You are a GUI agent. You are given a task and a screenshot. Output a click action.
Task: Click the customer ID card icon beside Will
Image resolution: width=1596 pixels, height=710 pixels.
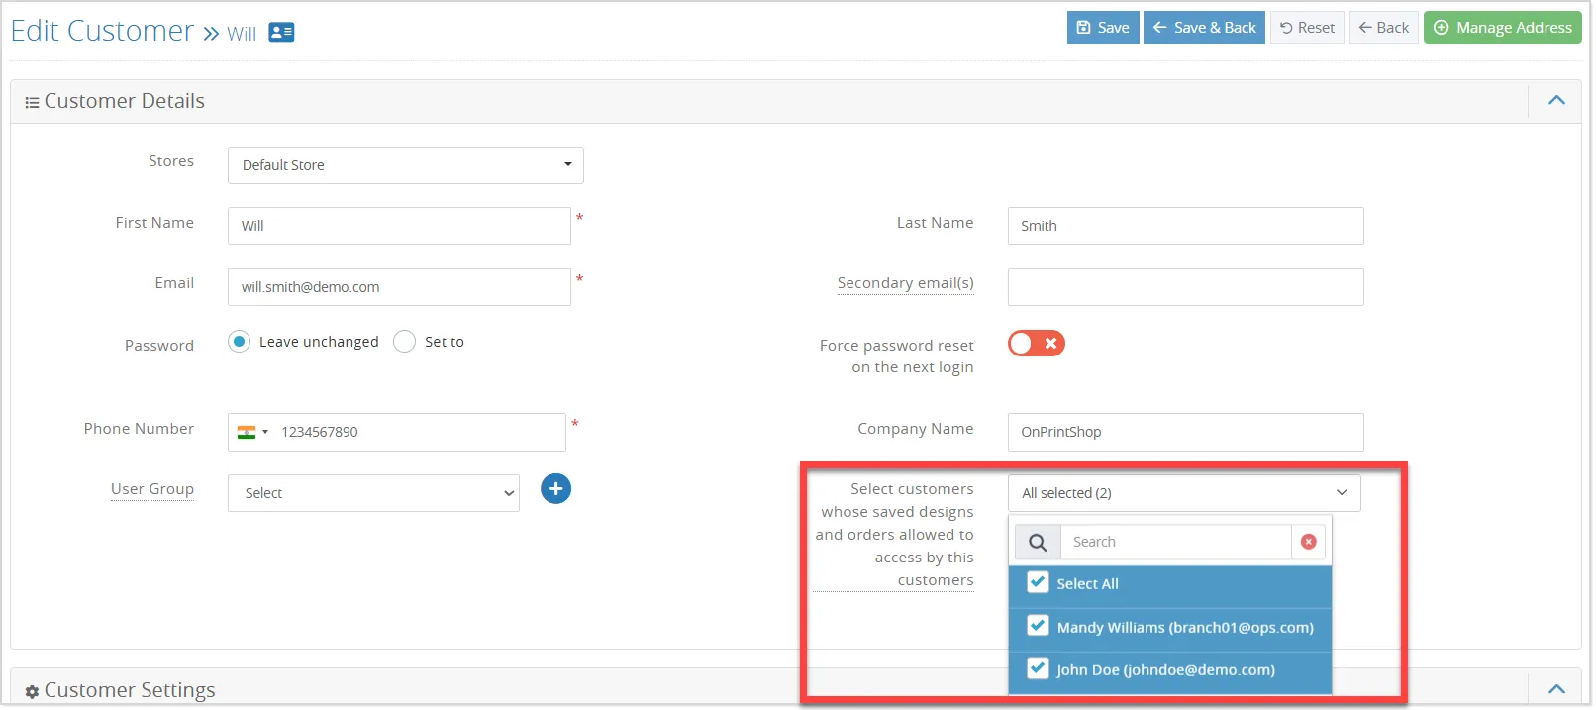281,33
